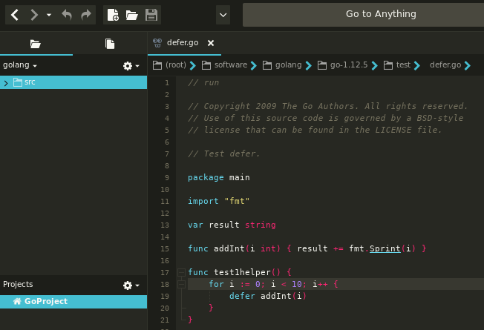484x330 pixels.
Task: Click the test1helper function name
Action: coord(242,273)
